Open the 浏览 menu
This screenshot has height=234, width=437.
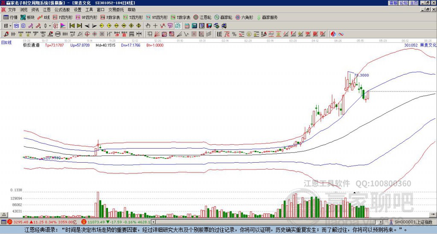point(23,10)
